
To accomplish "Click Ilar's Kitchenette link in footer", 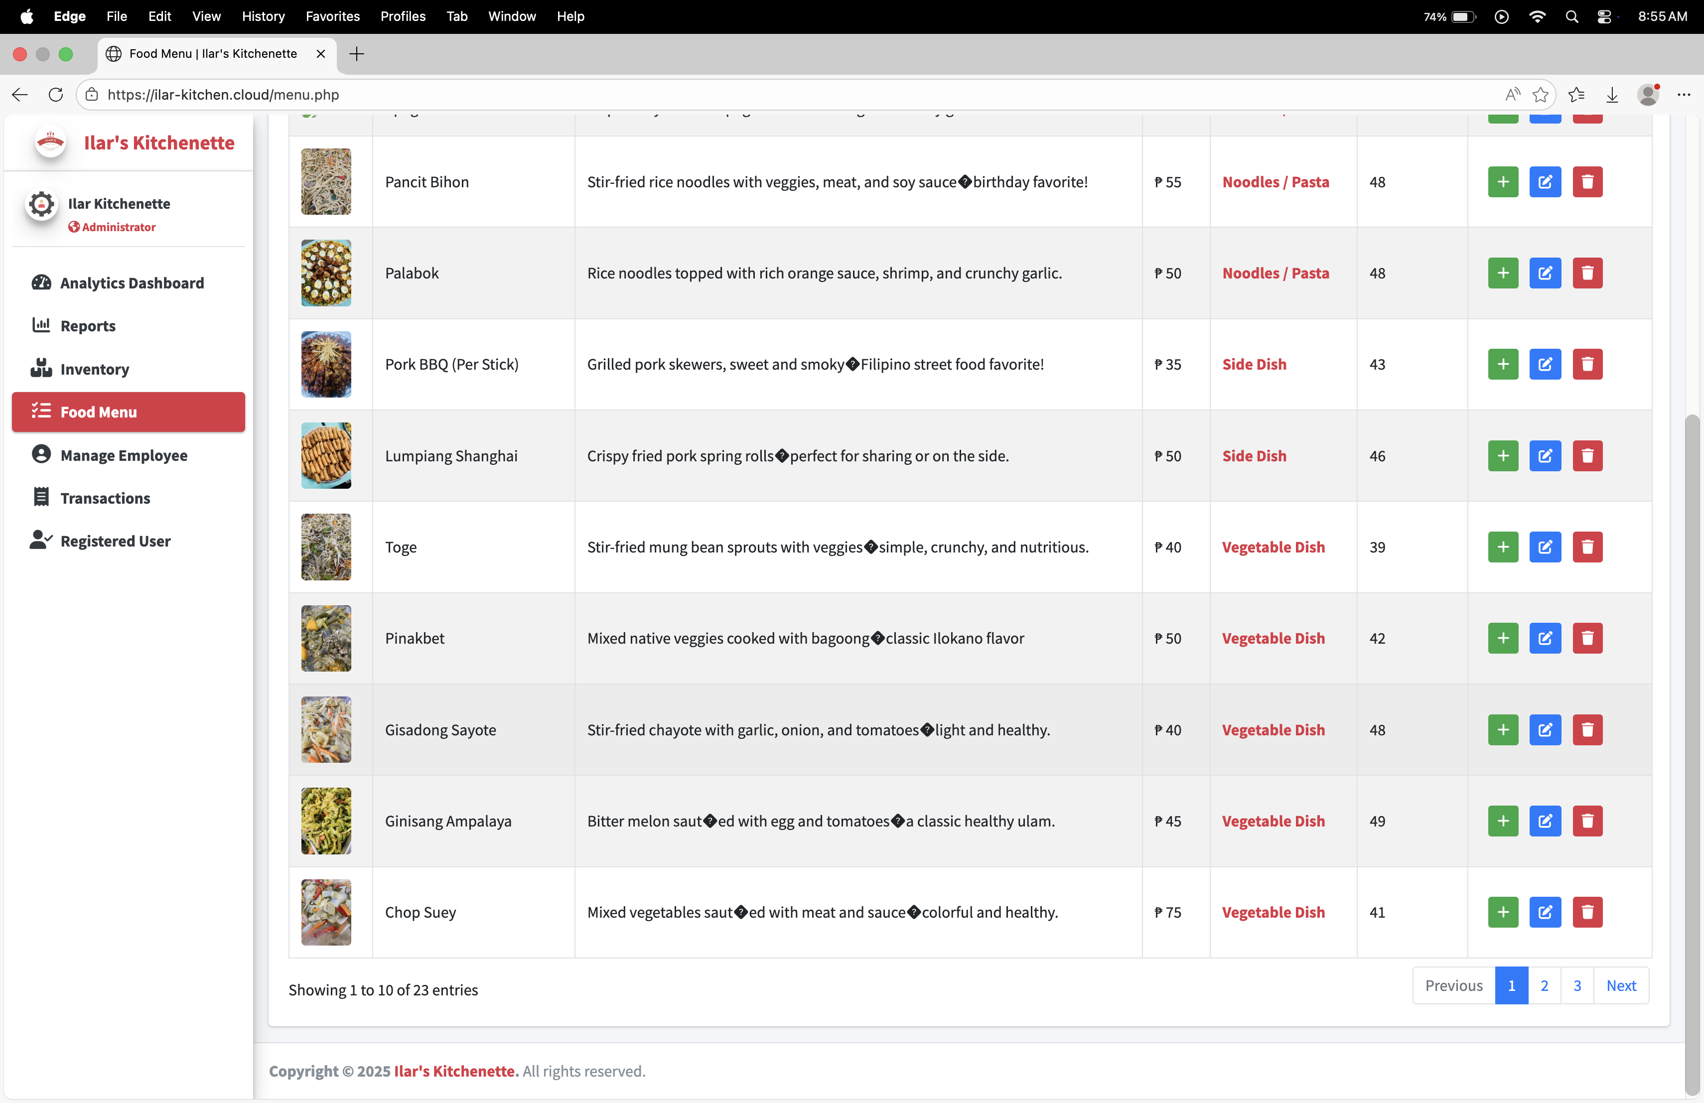I will point(455,1071).
